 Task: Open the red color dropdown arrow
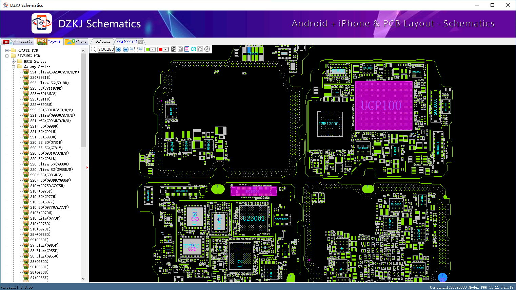click(x=166, y=49)
